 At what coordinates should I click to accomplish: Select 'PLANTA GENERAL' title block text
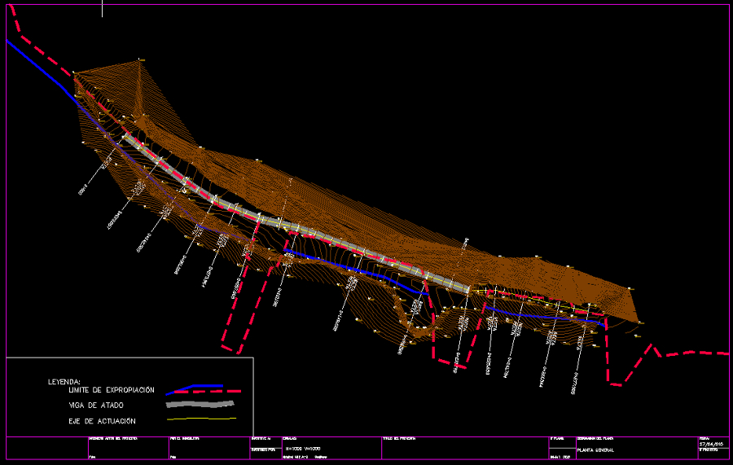coord(595,450)
